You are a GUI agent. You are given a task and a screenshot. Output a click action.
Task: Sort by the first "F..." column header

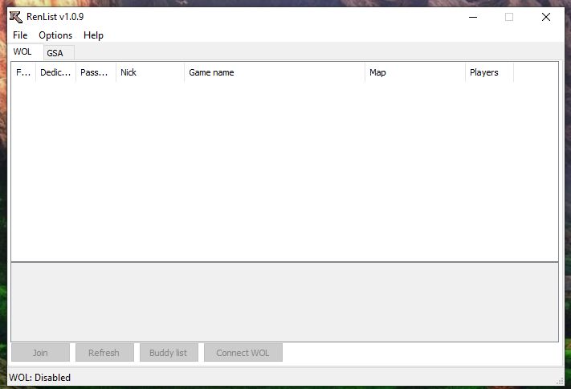(x=24, y=72)
